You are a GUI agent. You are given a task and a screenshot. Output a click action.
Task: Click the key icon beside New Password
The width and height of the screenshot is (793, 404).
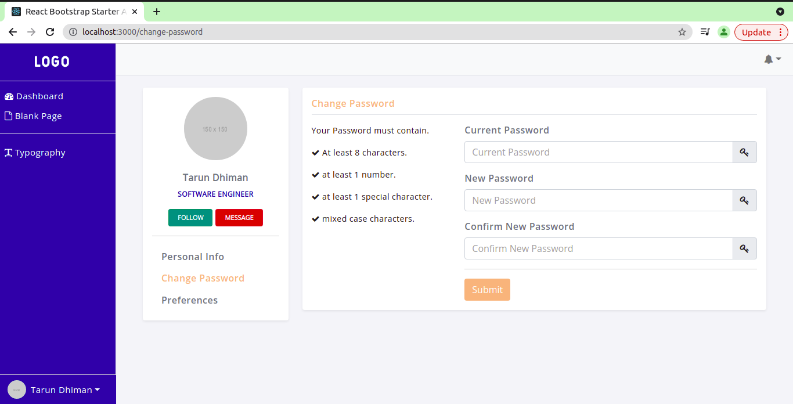(x=744, y=200)
